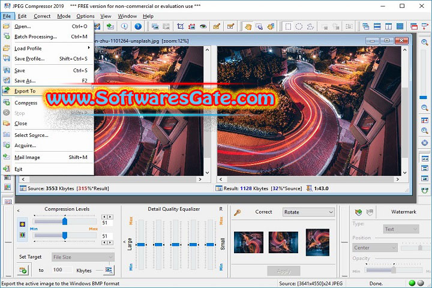Open the watermark Type Text dropdown
432x288 pixels.
point(401,229)
